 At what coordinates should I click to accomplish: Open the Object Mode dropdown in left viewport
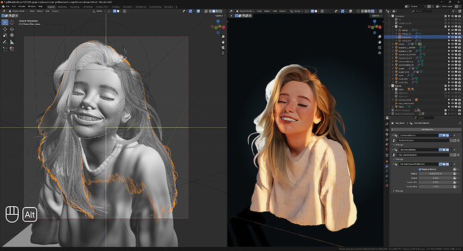pos(17,11)
